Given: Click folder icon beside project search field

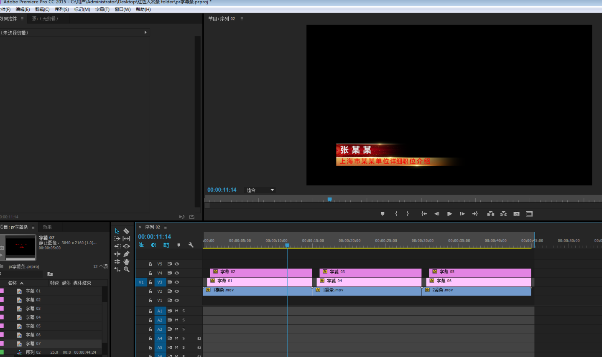Looking at the screenshot, I should [50, 274].
